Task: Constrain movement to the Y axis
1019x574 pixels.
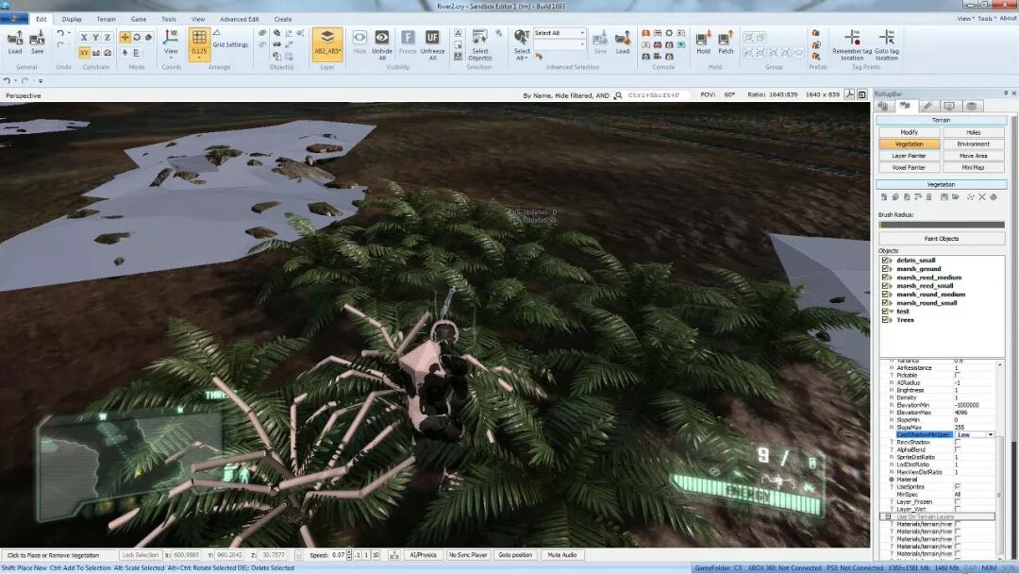Action: 95,38
